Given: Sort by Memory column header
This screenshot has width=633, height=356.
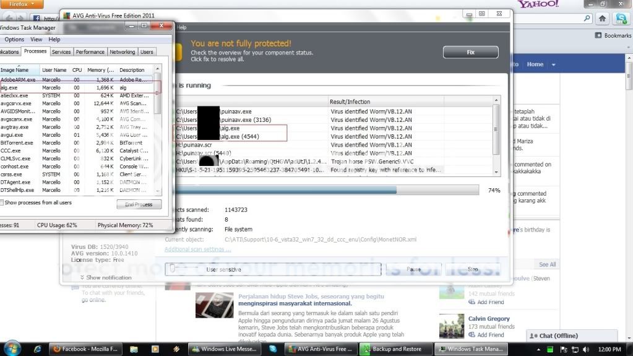Looking at the screenshot, I should click(100, 70).
